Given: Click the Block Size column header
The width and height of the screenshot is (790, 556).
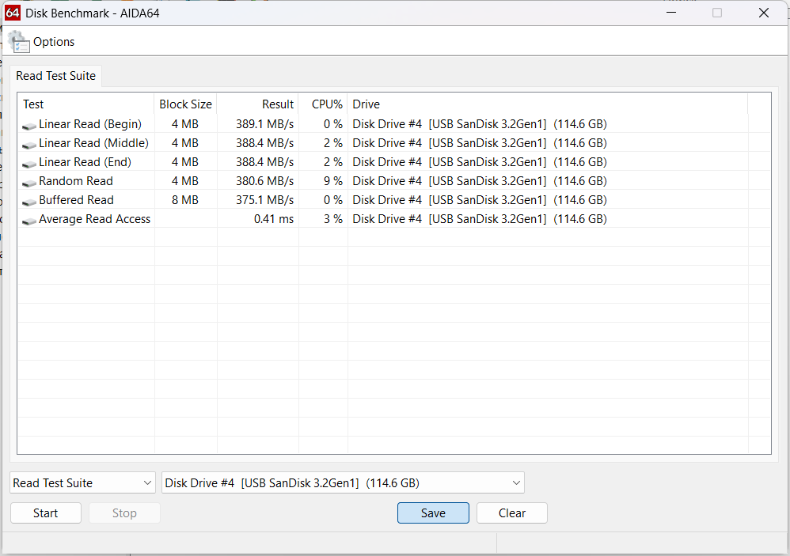Looking at the screenshot, I should click(x=186, y=104).
